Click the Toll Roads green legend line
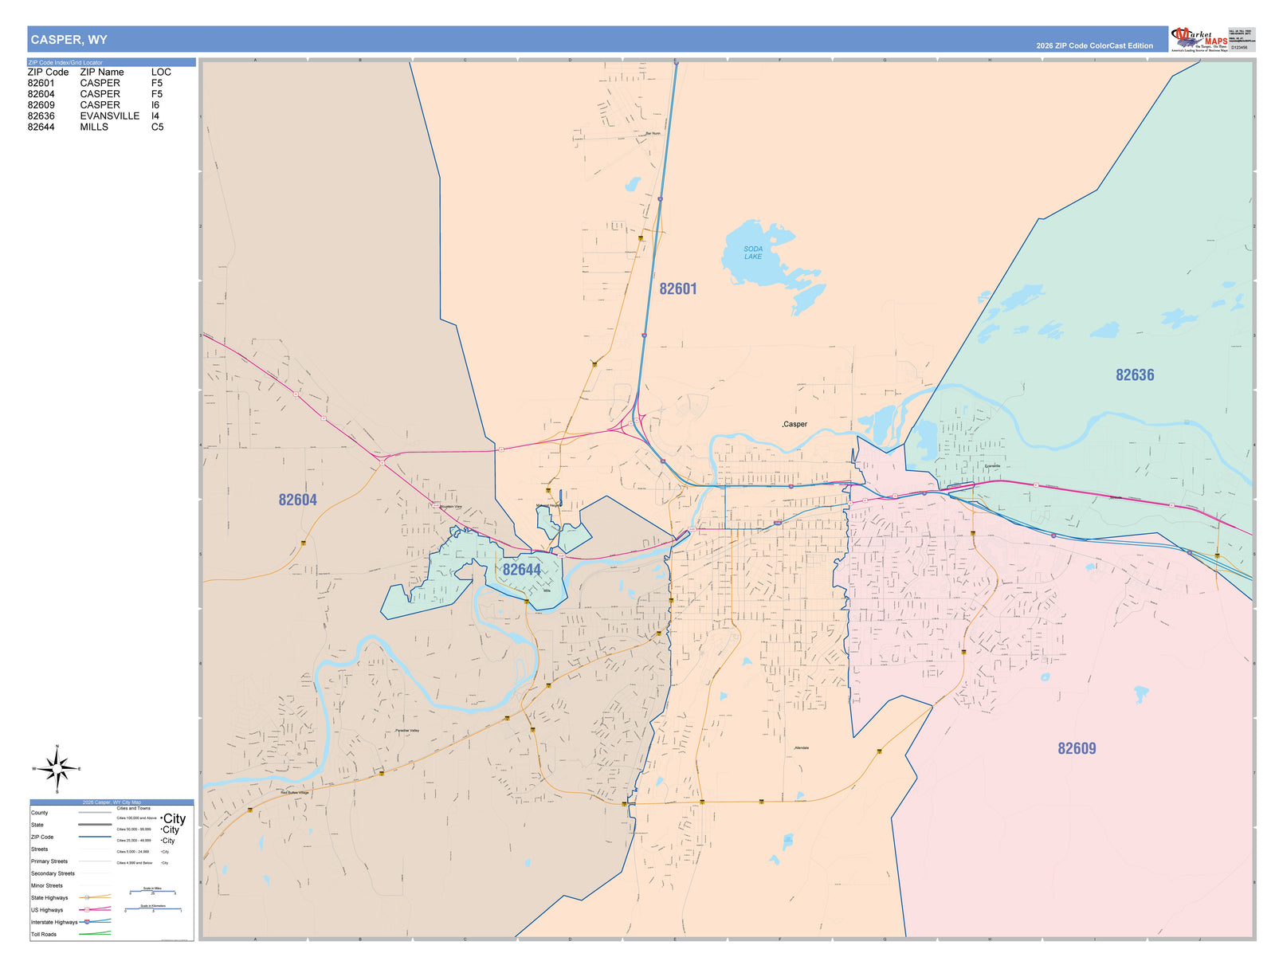Image resolution: width=1275 pixels, height=961 pixels. pos(95,933)
